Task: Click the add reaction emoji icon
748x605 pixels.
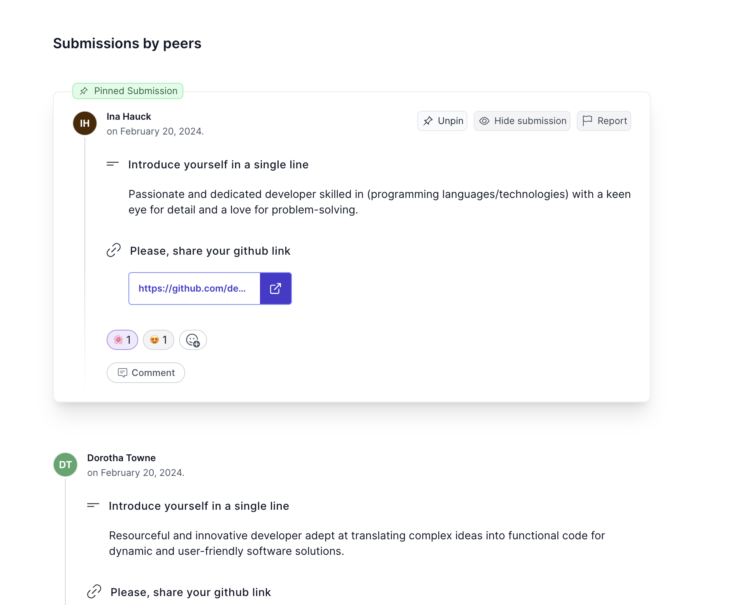Action: [193, 340]
